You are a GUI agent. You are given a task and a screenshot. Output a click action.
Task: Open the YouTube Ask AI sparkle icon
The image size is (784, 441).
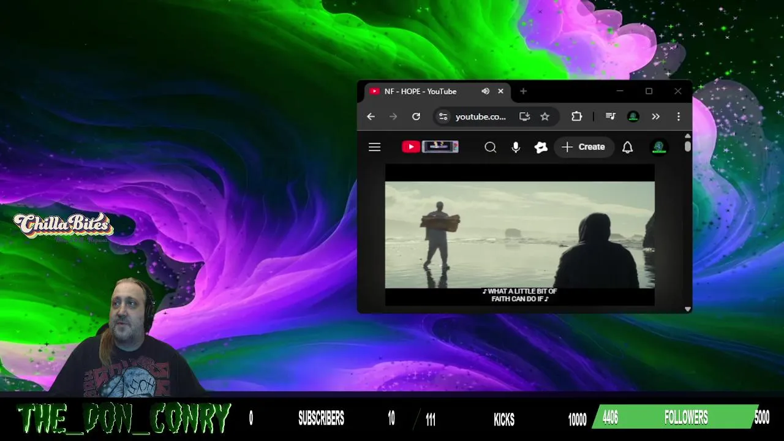[x=541, y=147]
